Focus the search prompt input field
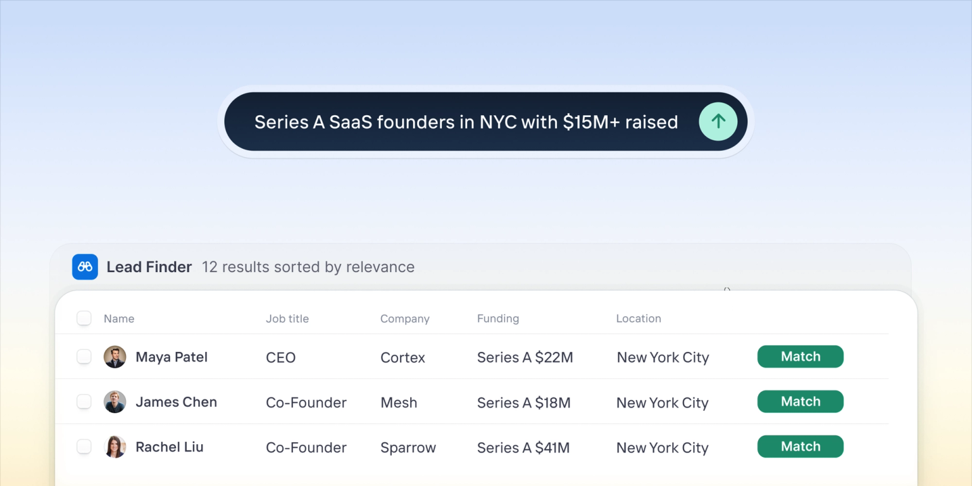 coord(466,122)
